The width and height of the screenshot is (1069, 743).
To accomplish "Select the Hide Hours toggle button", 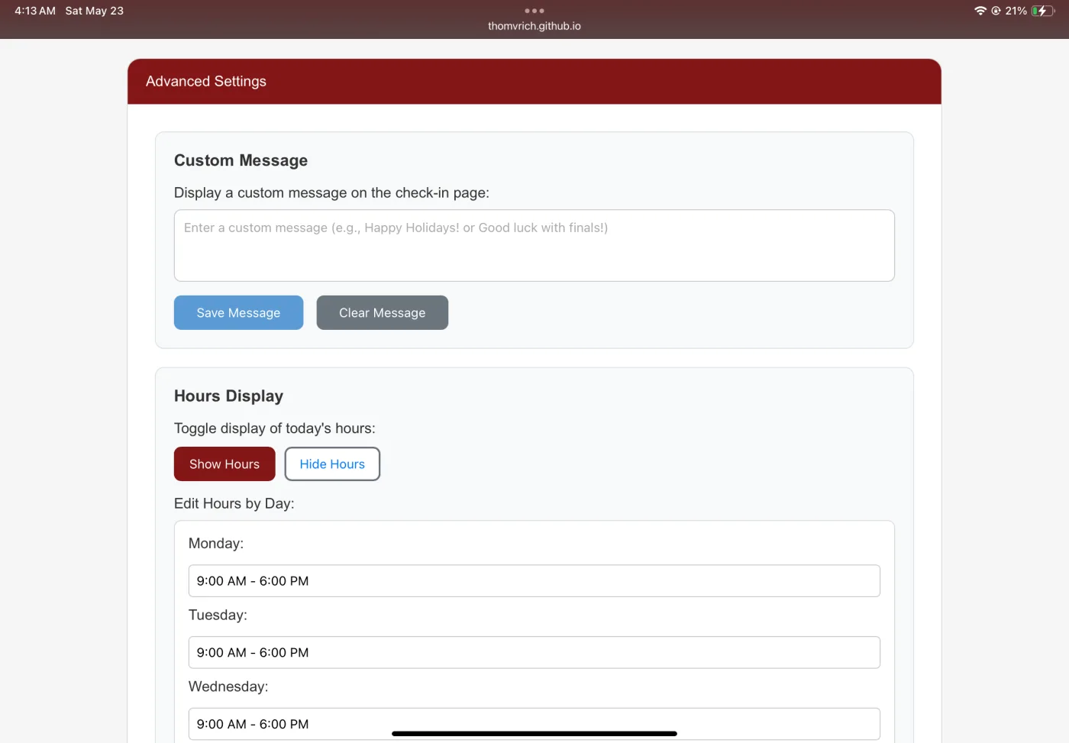I will click(332, 464).
